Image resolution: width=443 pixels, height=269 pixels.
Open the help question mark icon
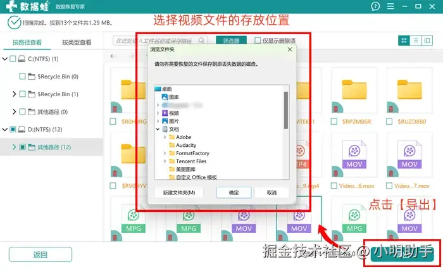click(x=375, y=6)
